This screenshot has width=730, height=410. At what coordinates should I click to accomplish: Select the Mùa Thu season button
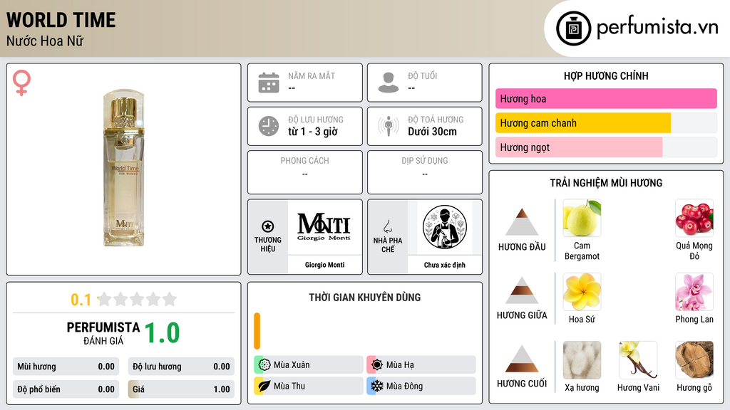point(309,386)
